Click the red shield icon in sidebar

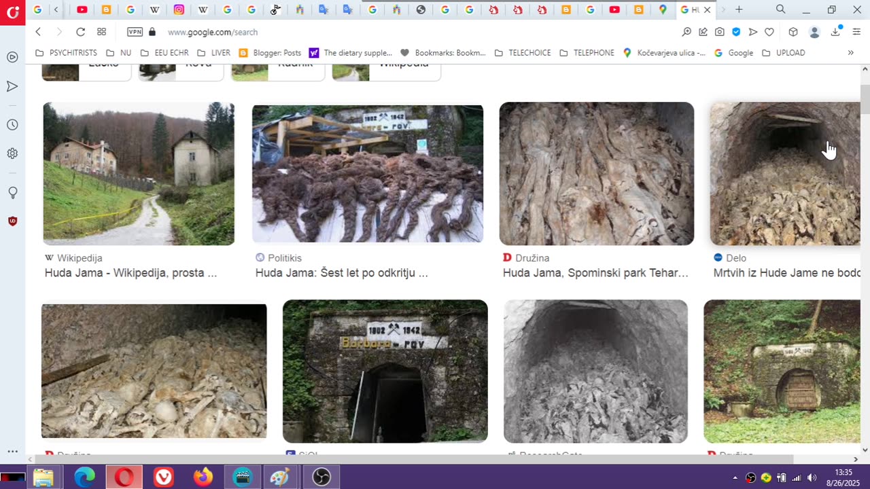pyautogui.click(x=12, y=221)
